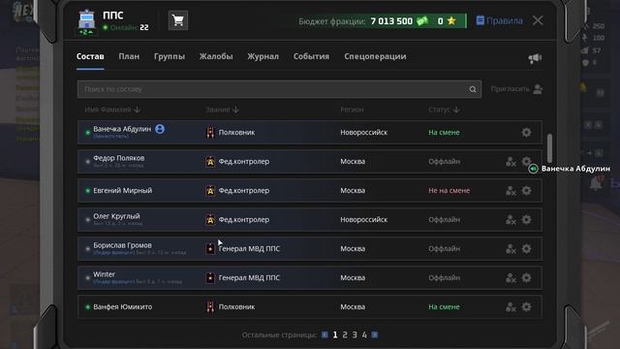Click the Пригласить button label

[511, 89]
